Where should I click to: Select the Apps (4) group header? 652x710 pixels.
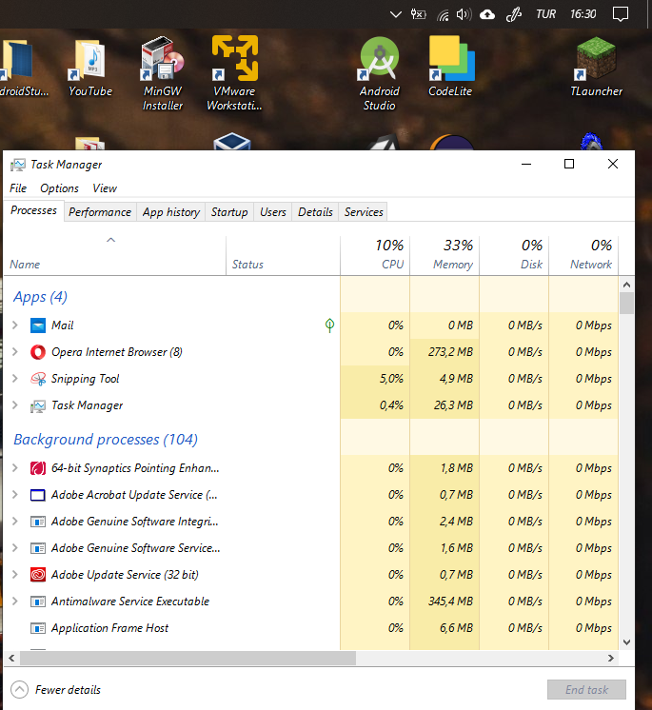[x=40, y=297]
